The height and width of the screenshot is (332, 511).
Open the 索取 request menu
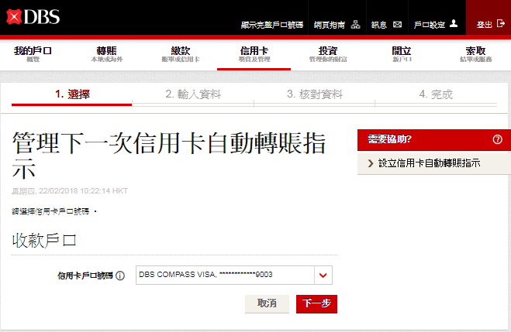click(475, 53)
